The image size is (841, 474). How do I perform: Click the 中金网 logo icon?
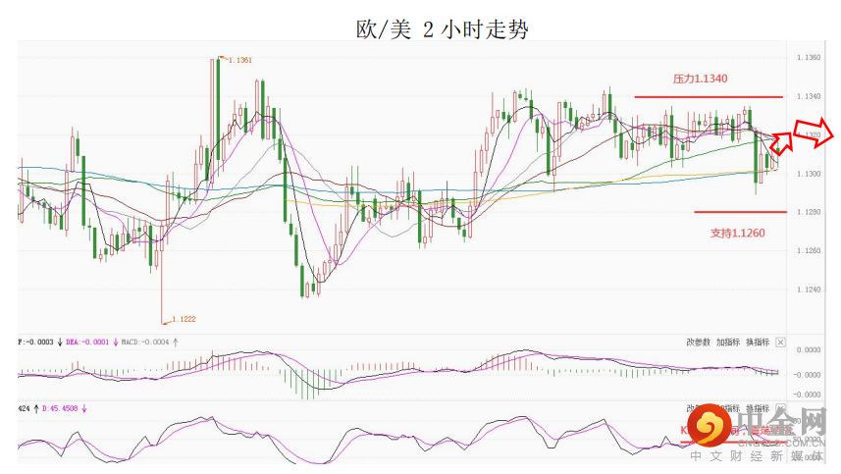pyautogui.click(x=710, y=426)
